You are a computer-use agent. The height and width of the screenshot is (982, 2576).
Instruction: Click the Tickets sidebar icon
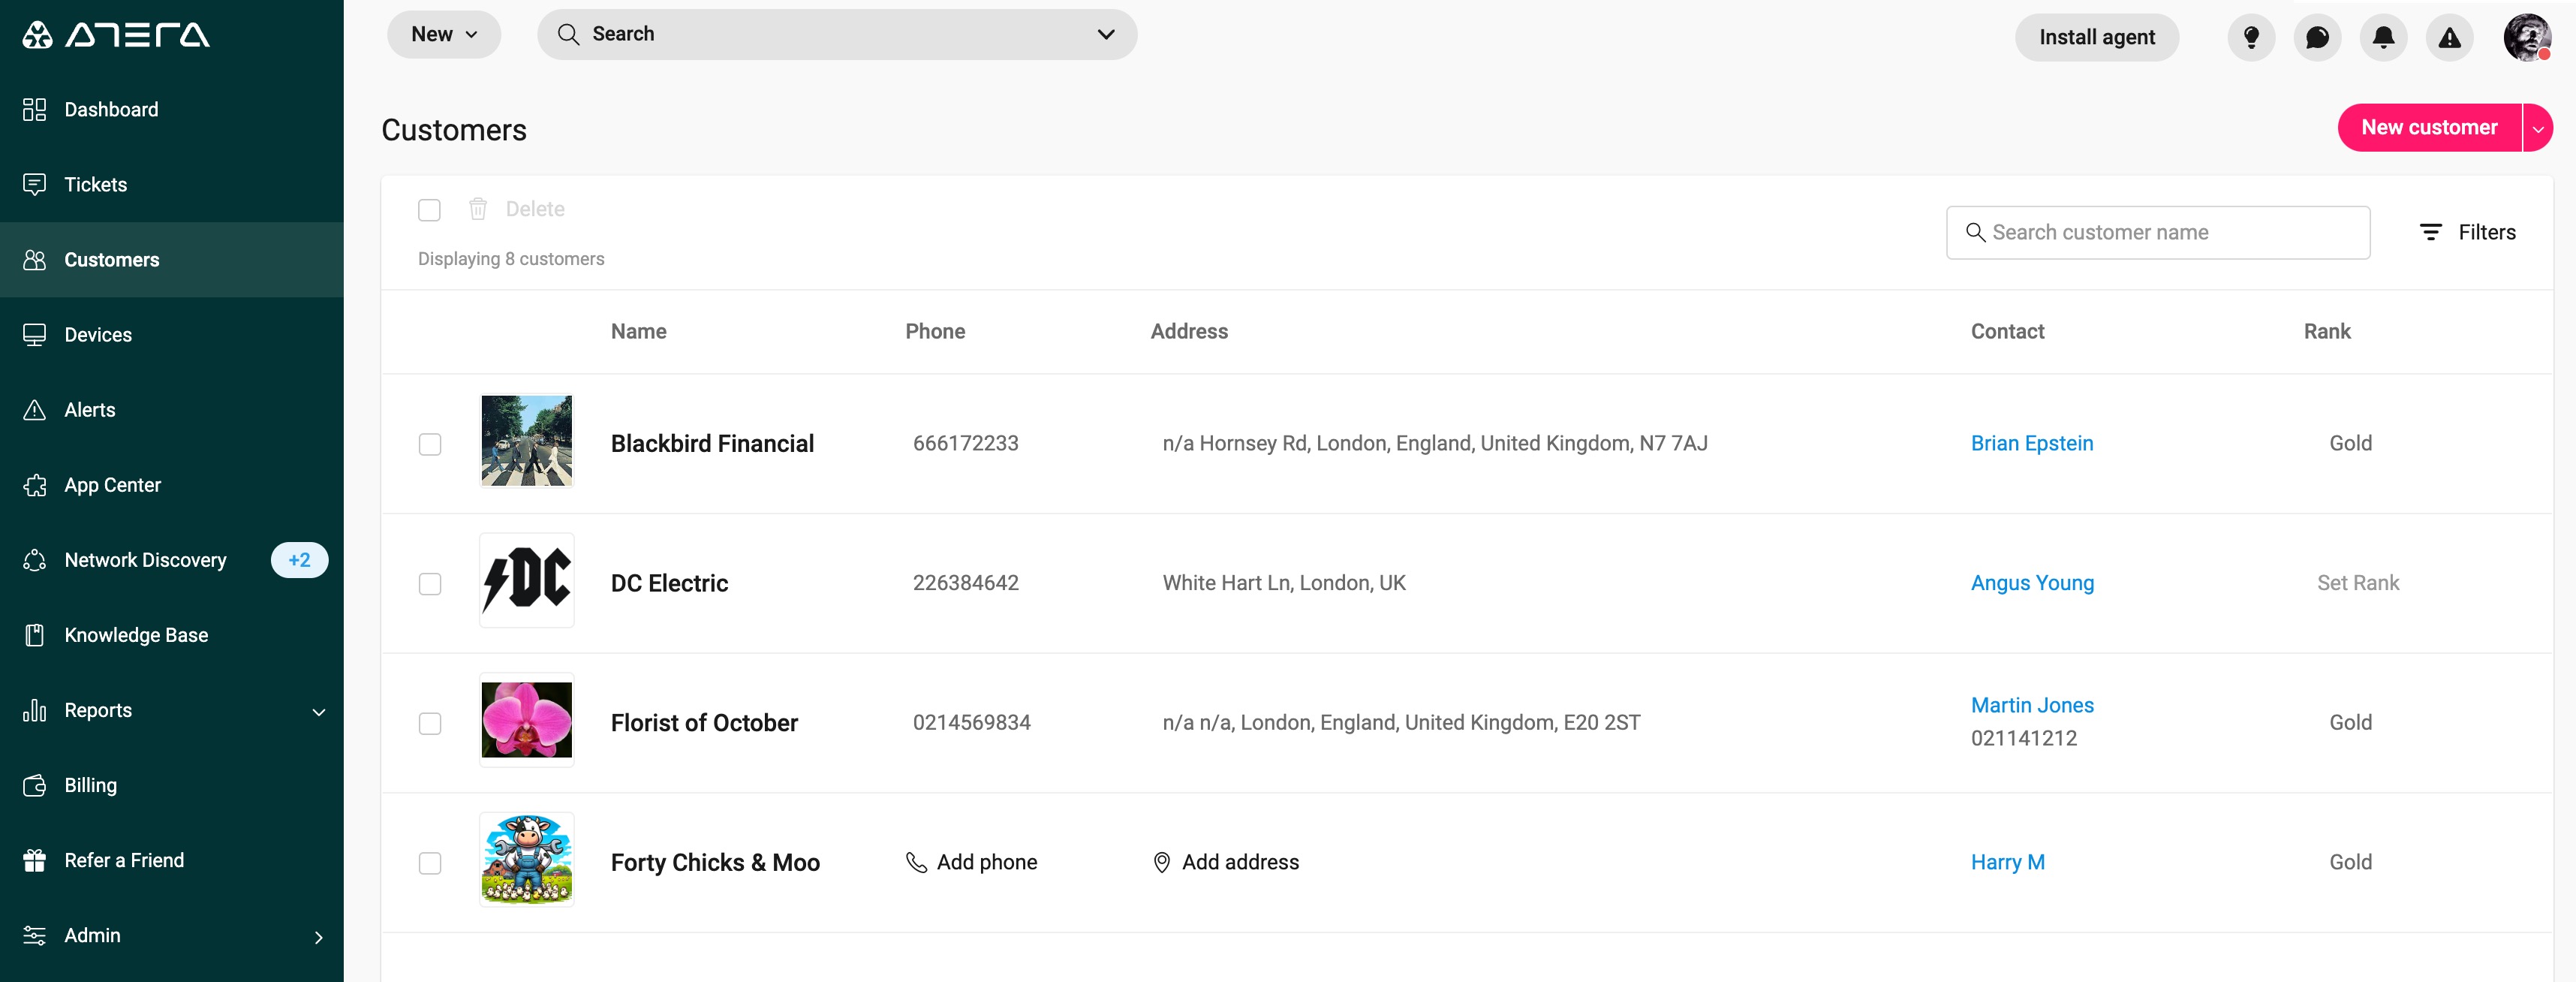coord(35,184)
